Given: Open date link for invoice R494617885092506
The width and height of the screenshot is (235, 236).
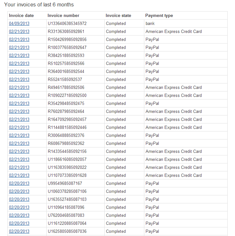Looking at the screenshot, I should click(x=19, y=87).
